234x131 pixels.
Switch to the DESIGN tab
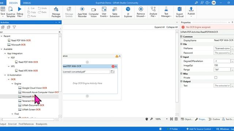(13, 3)
